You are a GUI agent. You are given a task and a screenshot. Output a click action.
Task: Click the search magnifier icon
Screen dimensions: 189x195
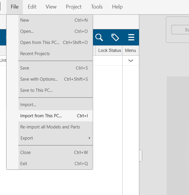[99, 37]
